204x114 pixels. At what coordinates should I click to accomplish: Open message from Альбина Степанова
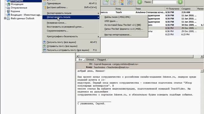pyautogui.click(x=150, y=12)
